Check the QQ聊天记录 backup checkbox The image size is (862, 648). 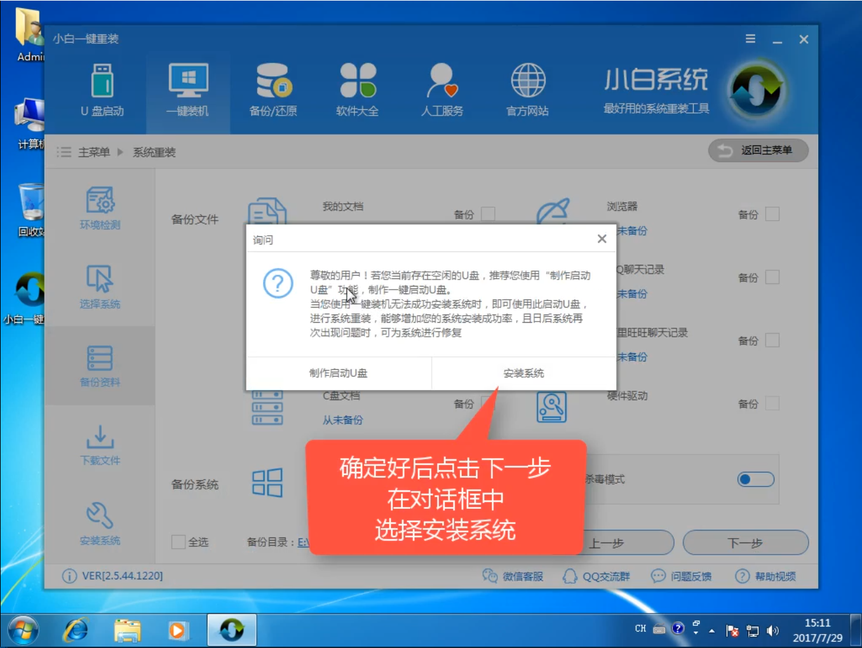(772, 277)
